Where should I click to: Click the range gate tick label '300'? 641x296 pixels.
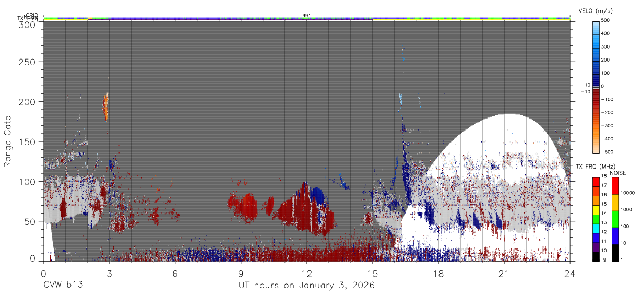[28, 24]
